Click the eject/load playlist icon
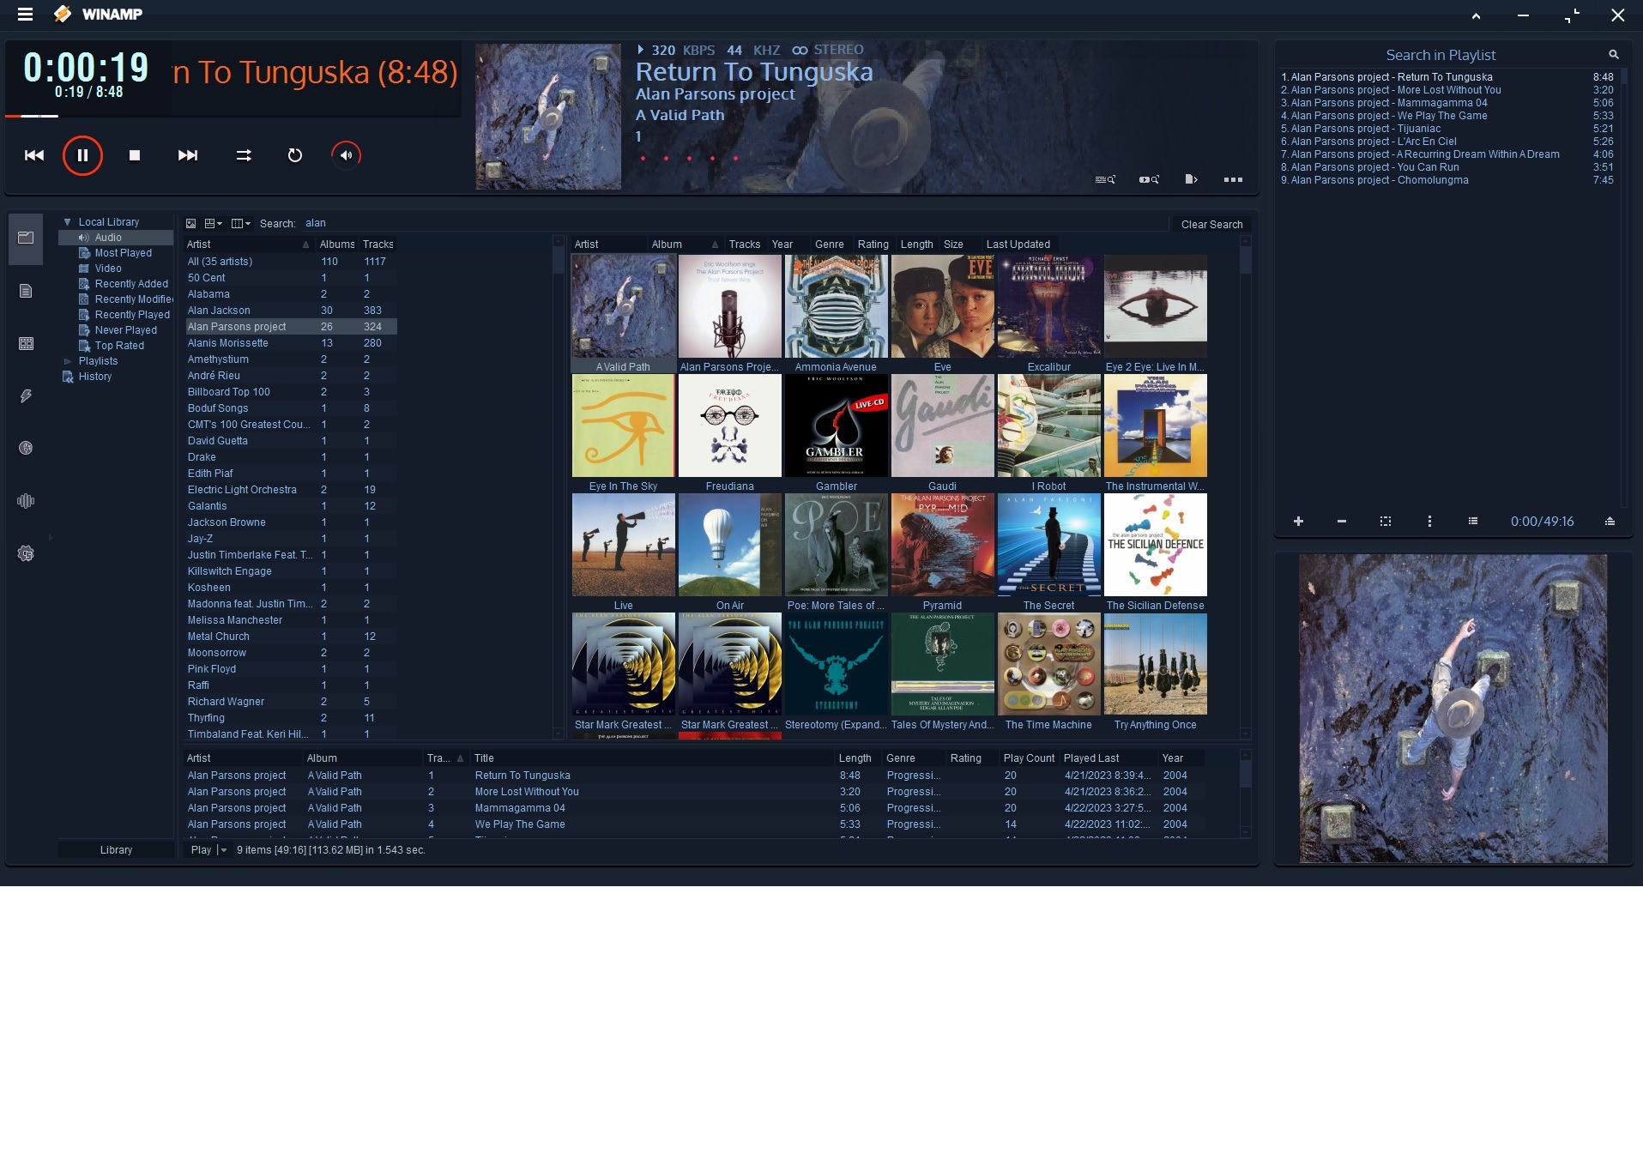 click(1610, 521)
